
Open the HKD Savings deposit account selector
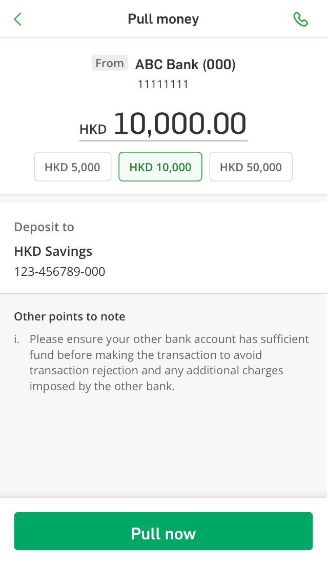53,252
